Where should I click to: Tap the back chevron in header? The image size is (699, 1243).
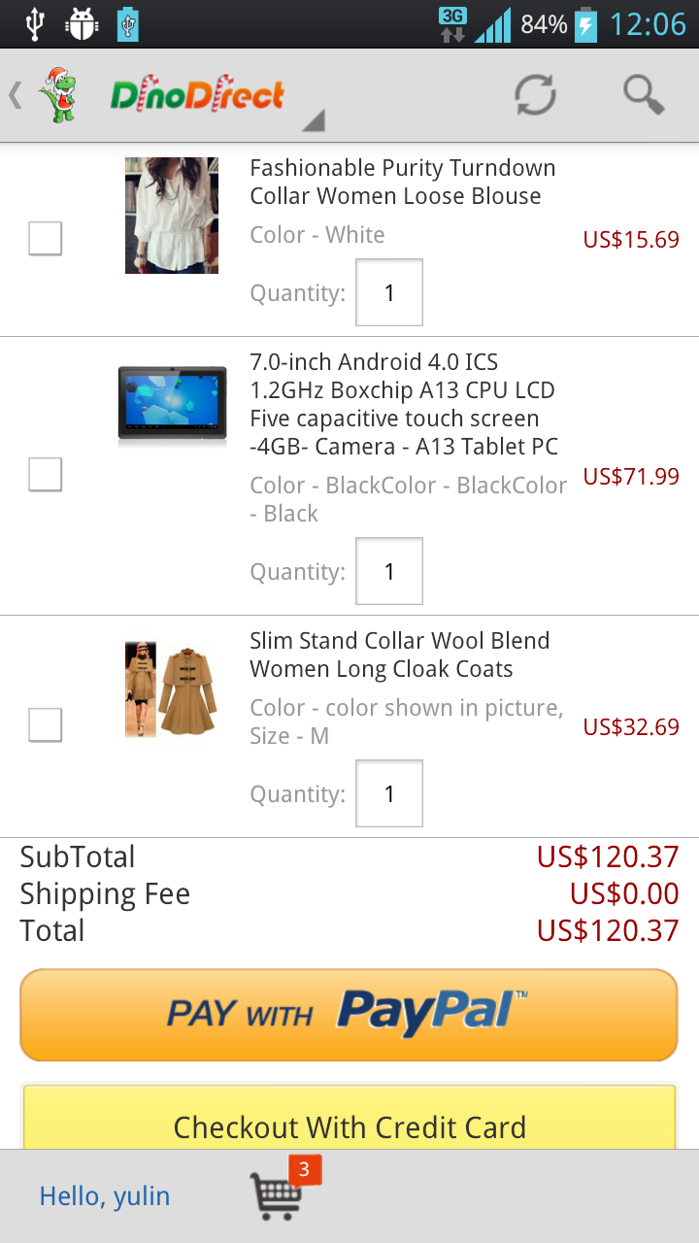click(16, 95)
